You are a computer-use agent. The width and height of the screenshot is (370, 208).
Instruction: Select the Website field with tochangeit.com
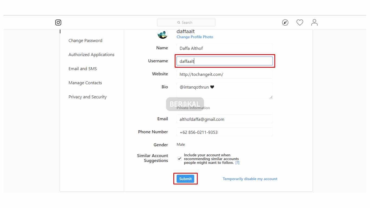click(224, 74)
